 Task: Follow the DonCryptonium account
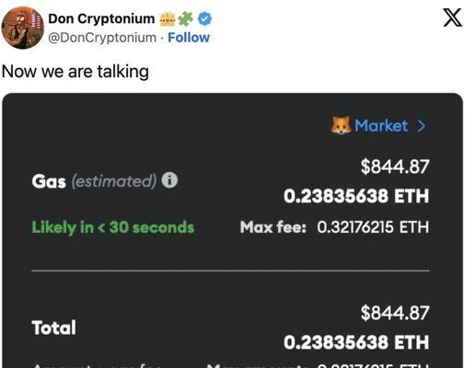[x=189, y=38]
